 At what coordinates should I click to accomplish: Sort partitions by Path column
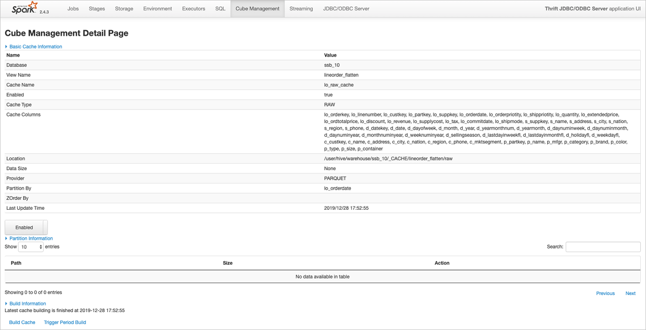[x=16, y=263]
